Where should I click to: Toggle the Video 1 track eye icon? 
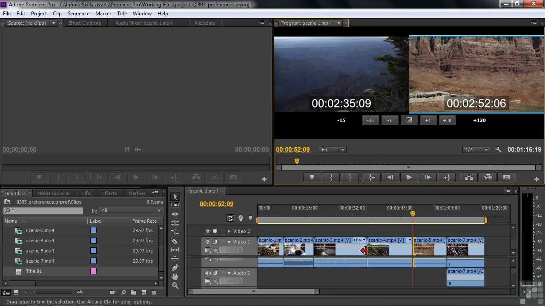208,242
